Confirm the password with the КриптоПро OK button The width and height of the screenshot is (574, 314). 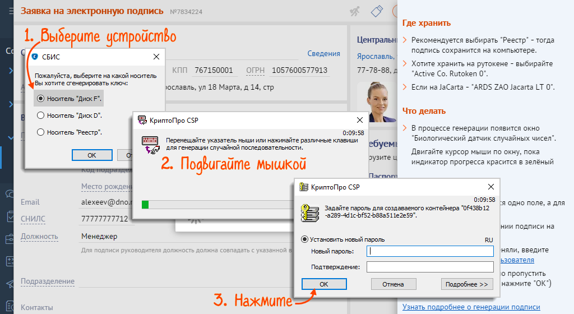[x=324, y=284]
